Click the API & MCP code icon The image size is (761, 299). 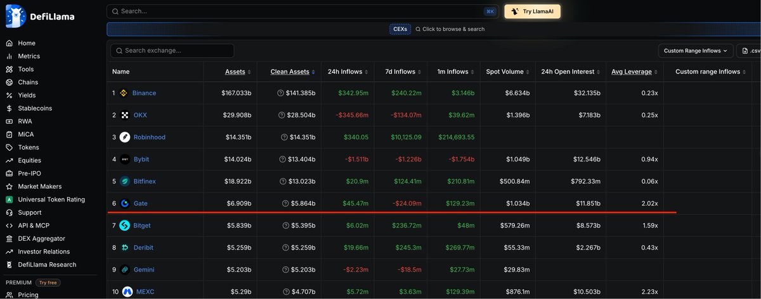click(x=10, y=226)
